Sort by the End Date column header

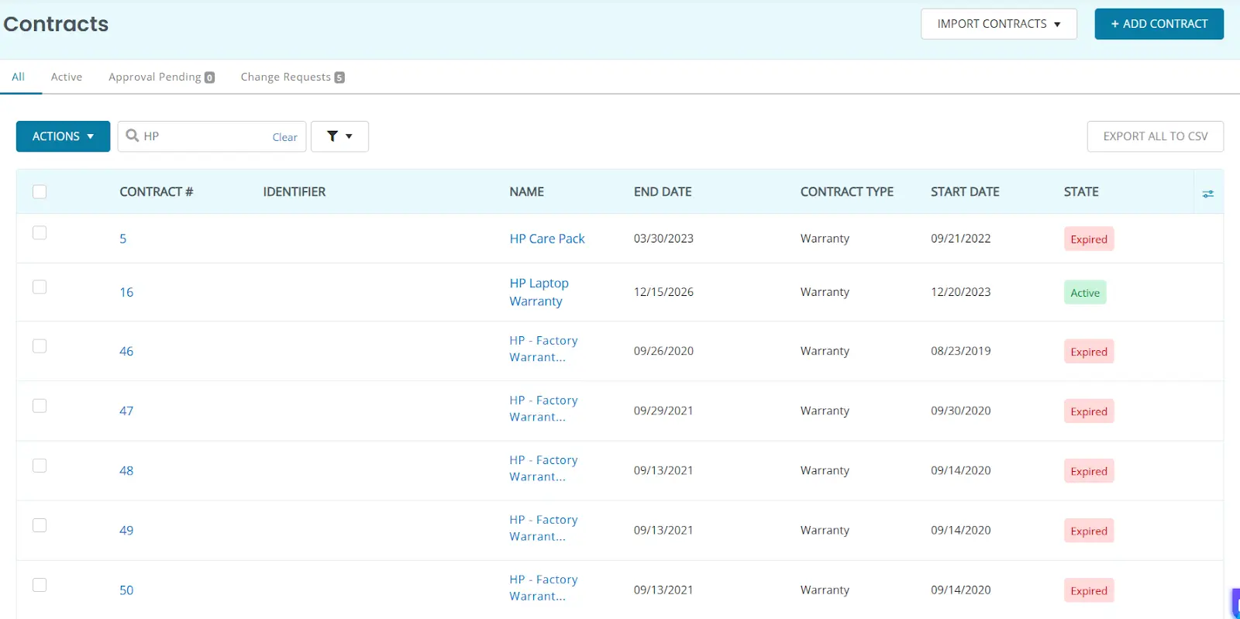point(663,191)
